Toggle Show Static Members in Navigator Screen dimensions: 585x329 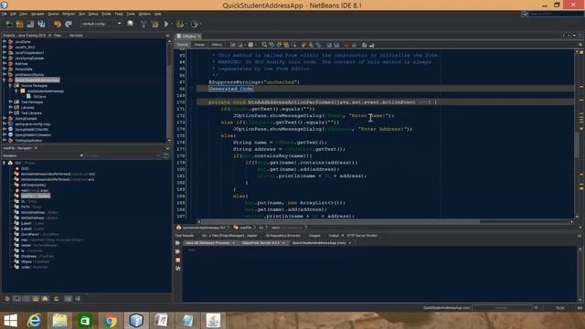coord(27,299)
